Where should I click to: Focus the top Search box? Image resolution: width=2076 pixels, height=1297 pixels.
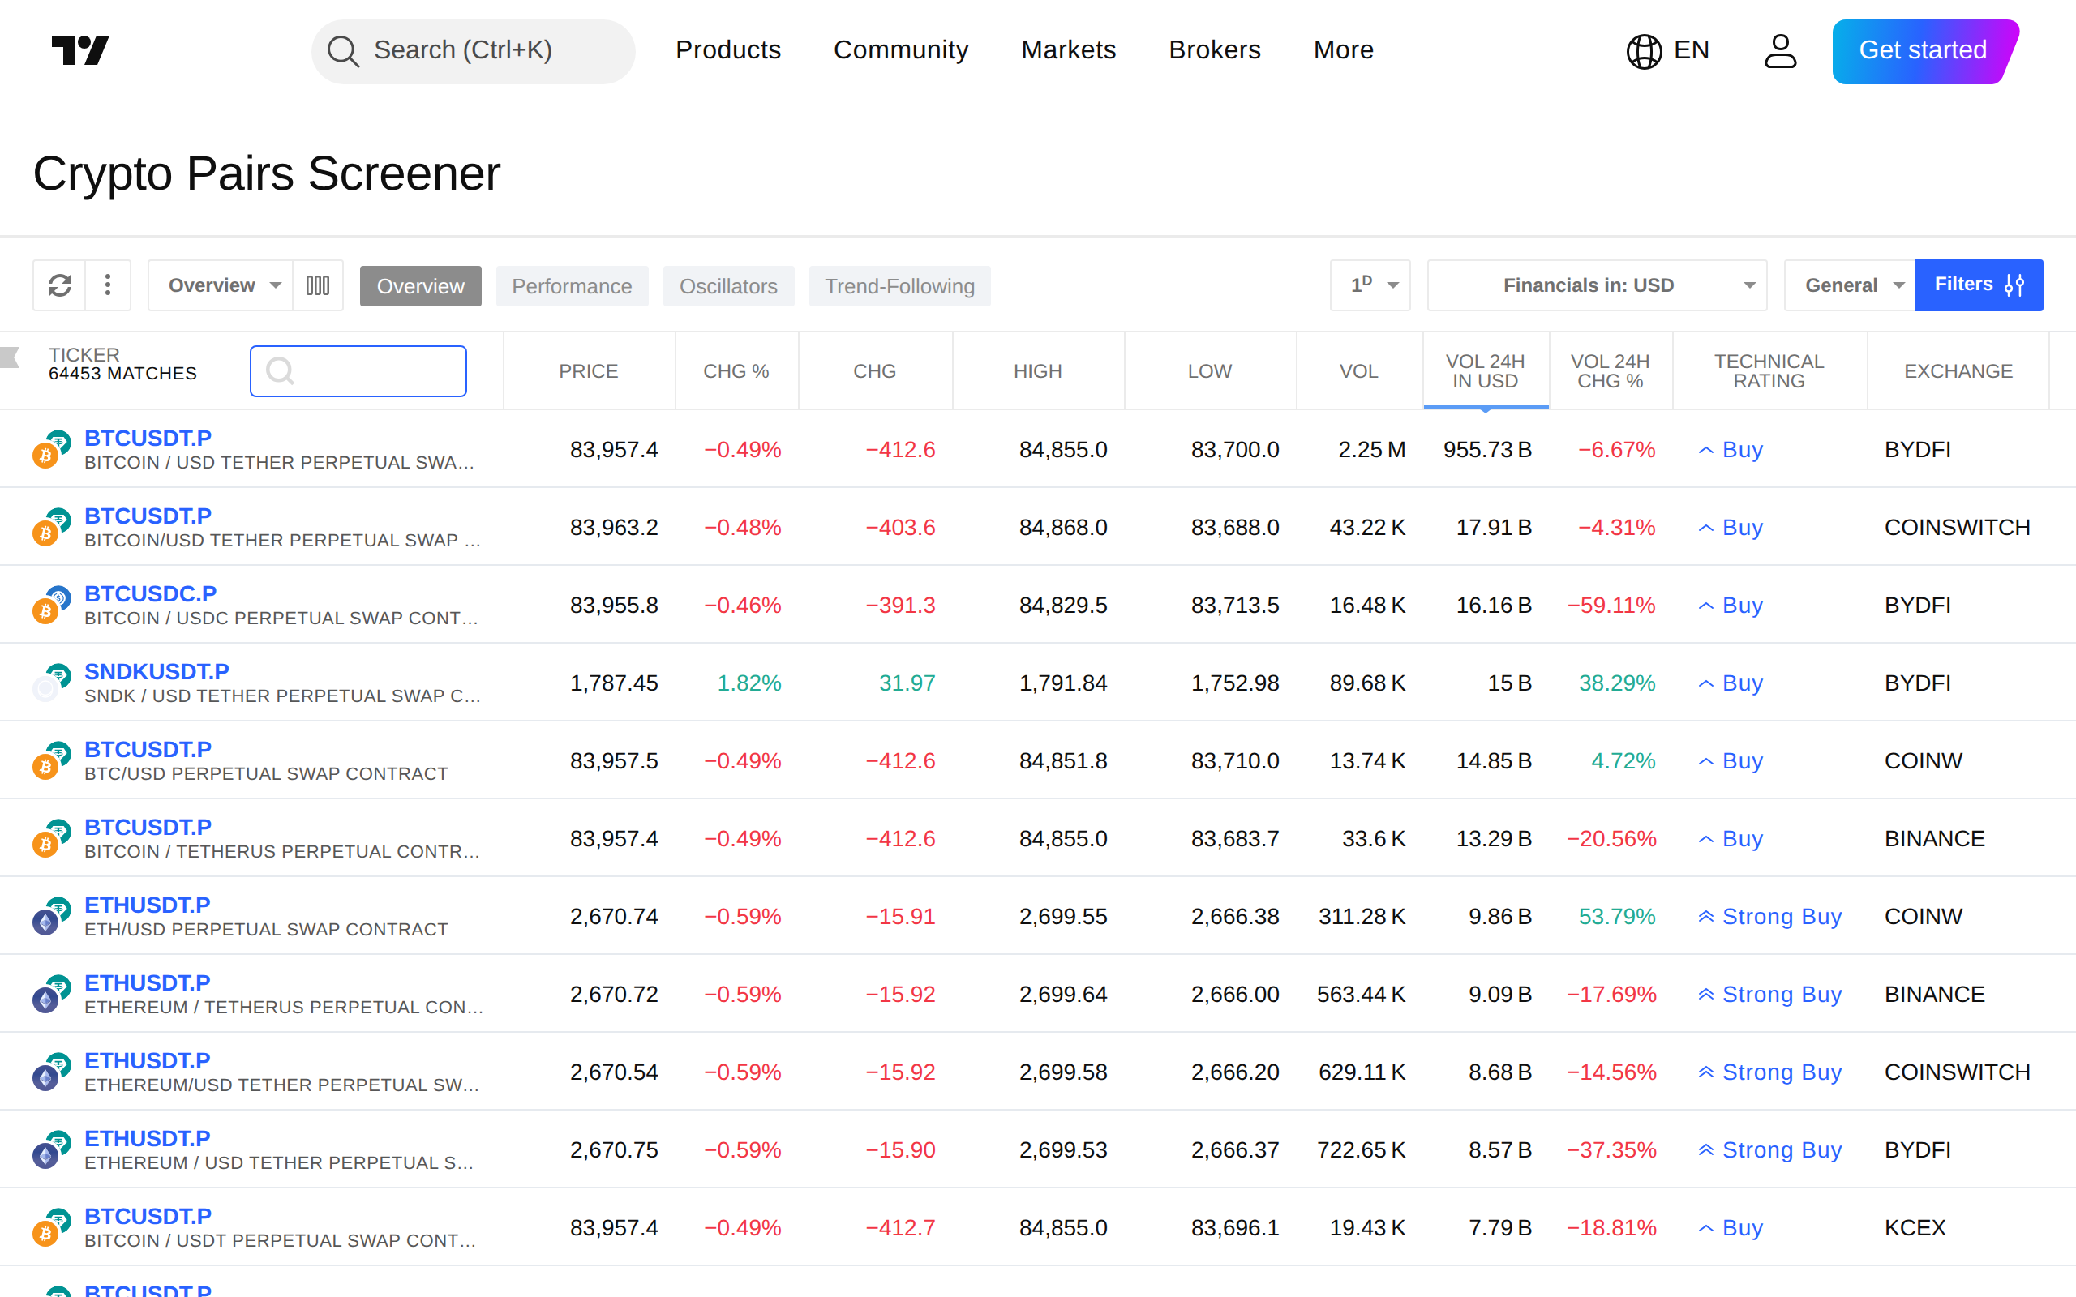[x=474, y=51]
